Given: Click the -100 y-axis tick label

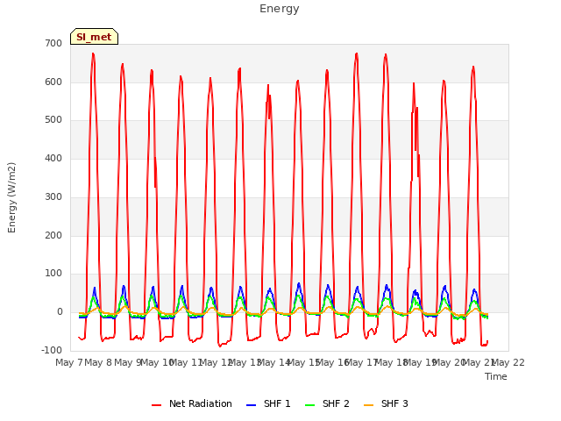Looking at the screenshot, I should pyautogui.click(x=52, y=350).
